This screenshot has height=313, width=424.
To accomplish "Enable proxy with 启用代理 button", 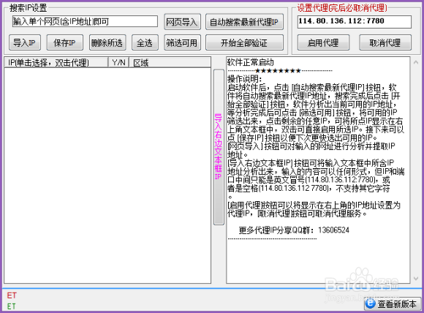I will [x=323, y=42].
